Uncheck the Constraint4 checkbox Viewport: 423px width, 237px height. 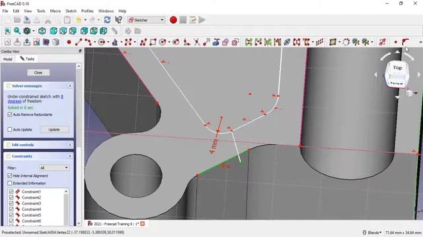click(11, 209)
